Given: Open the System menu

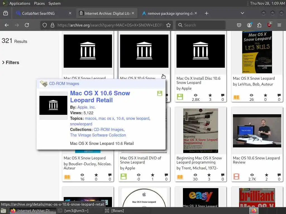Looking at the screenshot, I should (54, 3).
